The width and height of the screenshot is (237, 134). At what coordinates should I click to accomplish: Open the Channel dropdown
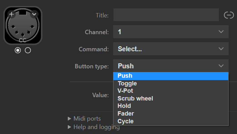tap(171, 32)
